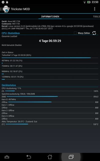100x161 pixels.
Task: Check the battery indicator in status bar
Action: tap(89, 2)
